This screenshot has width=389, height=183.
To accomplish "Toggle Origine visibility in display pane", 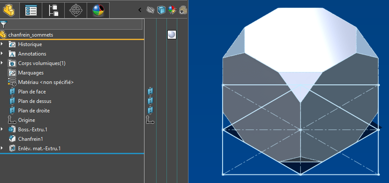I will pyautogui.click(x=150, y=120).
